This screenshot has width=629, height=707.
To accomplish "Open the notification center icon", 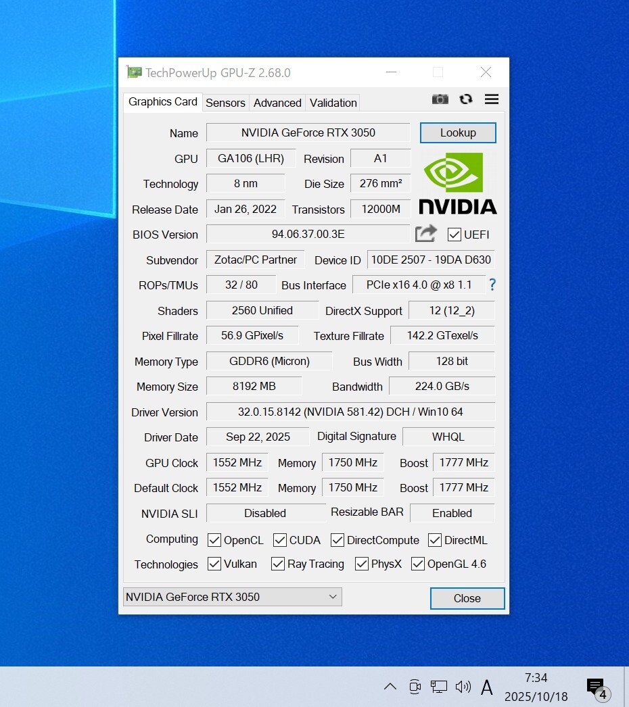I will (x=597, y=687).
